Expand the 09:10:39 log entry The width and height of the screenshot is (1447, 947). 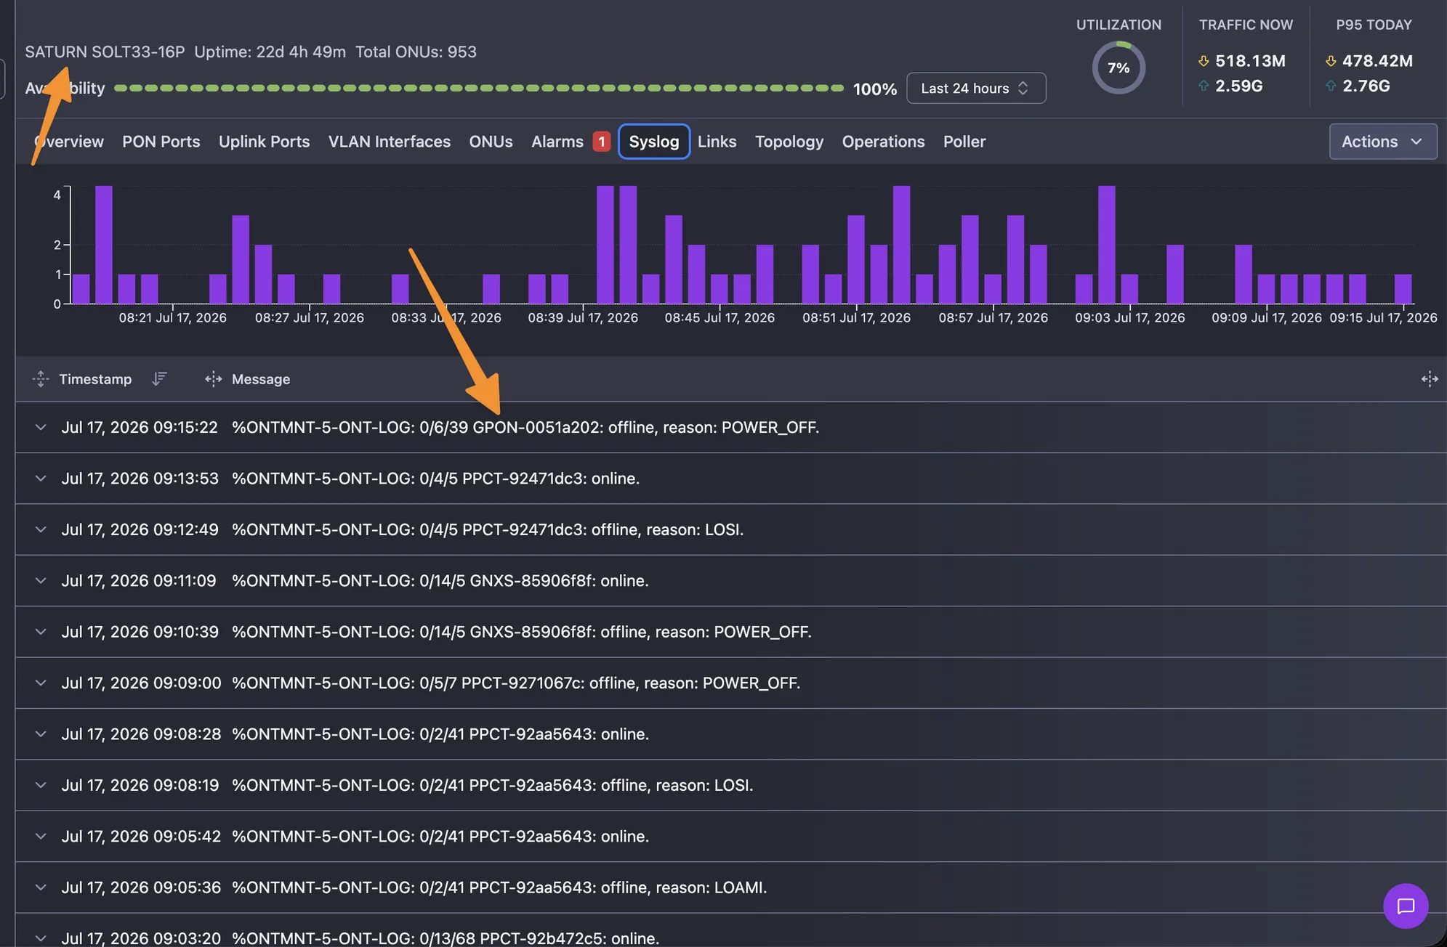(41, 632)
